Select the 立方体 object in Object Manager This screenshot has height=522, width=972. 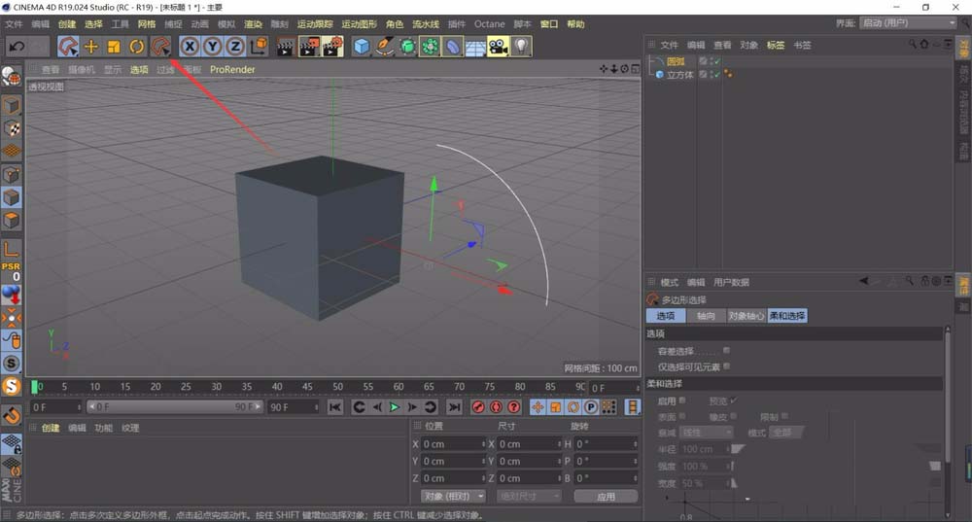[x=680, y=75]
